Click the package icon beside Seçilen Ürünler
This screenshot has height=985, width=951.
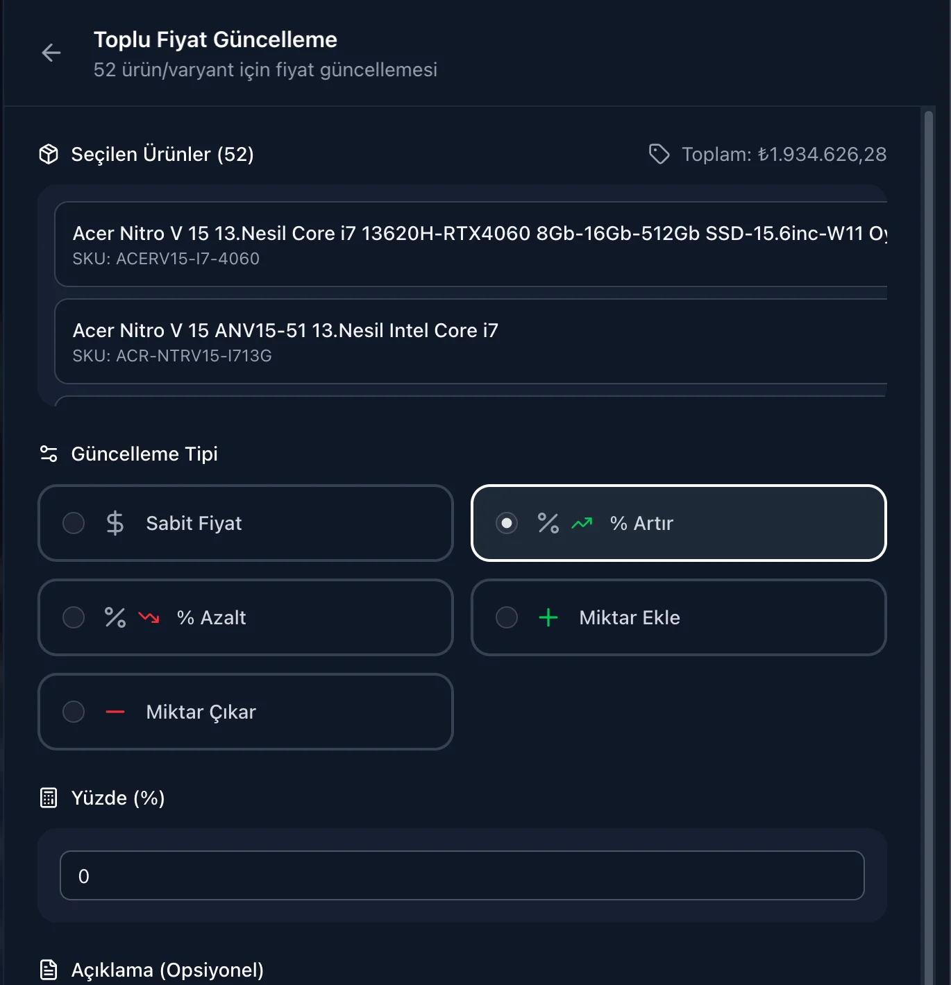click(49, 154)
